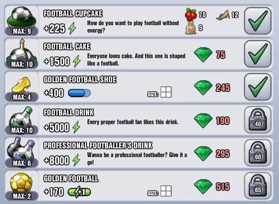Viewport: 279px width, 204px height.
Task: Tick the Football Cake green checkmark button
Action: (x=258, y=54)
